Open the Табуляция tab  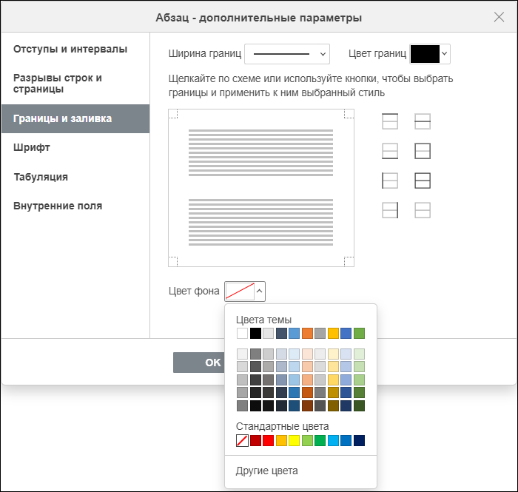click(75, 177)
